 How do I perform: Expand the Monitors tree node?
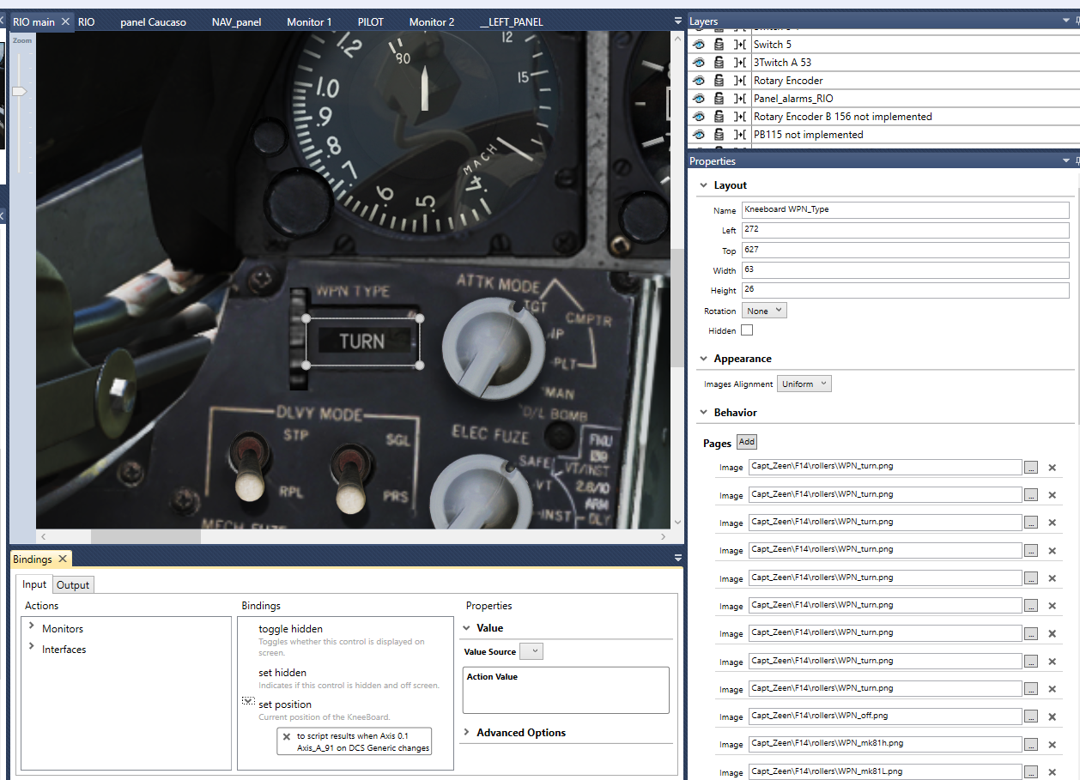point(32,627)
